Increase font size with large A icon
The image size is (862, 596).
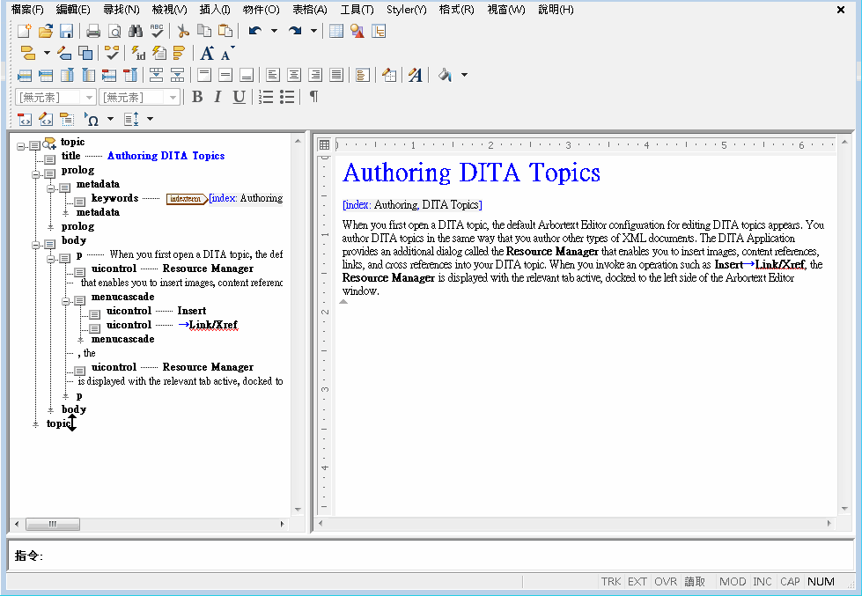tap(207, 54)
